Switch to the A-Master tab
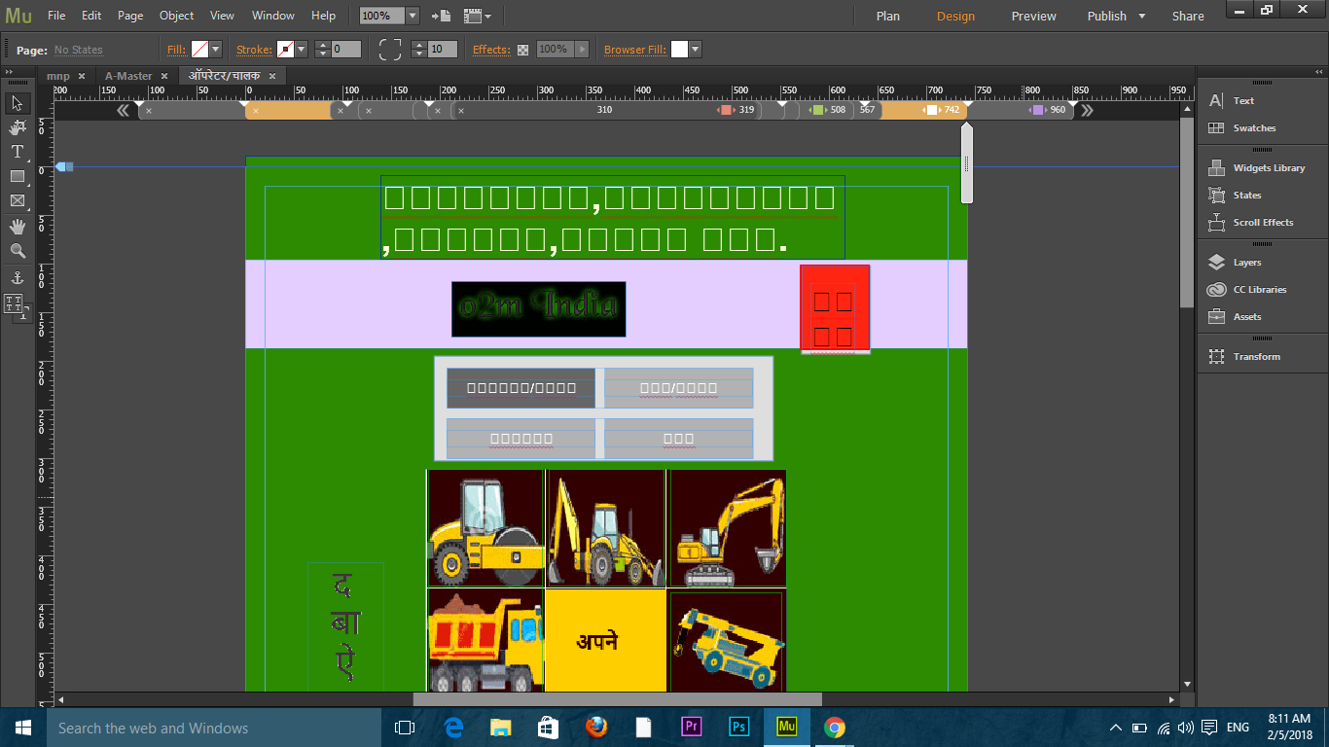The height and width of the screenshot is (747, 1329). coord(128,76)
